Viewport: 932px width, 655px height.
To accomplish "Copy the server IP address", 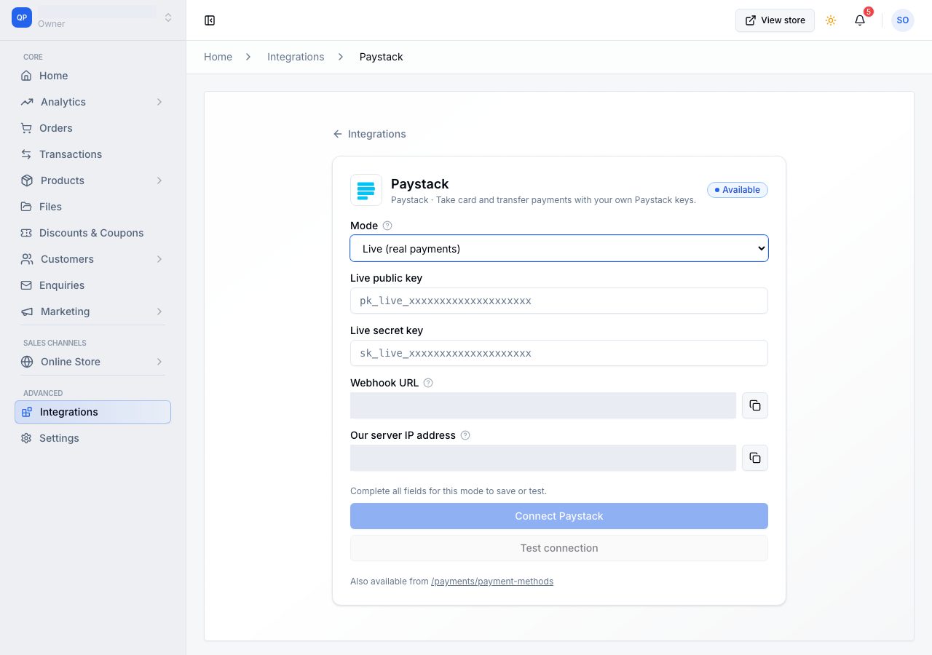I will click(755, 458).
